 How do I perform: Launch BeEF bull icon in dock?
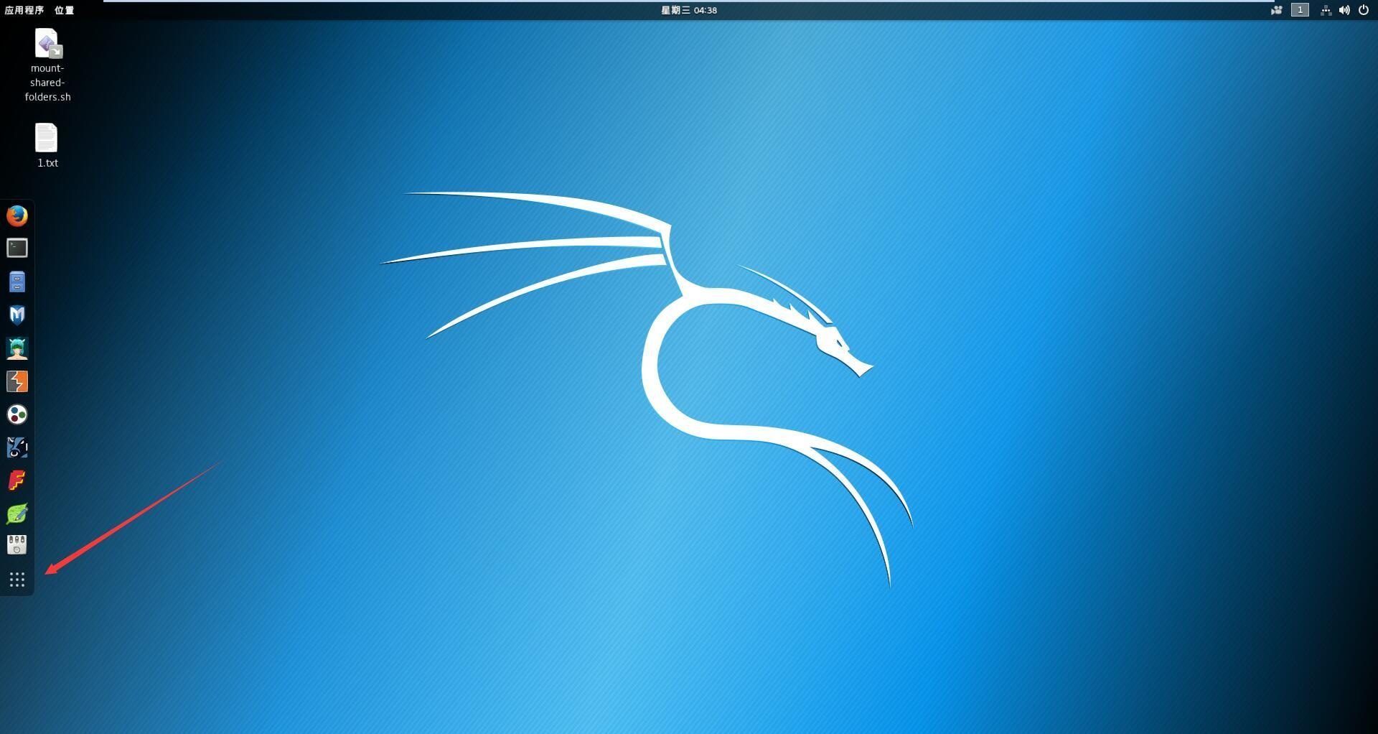point(17,447)
